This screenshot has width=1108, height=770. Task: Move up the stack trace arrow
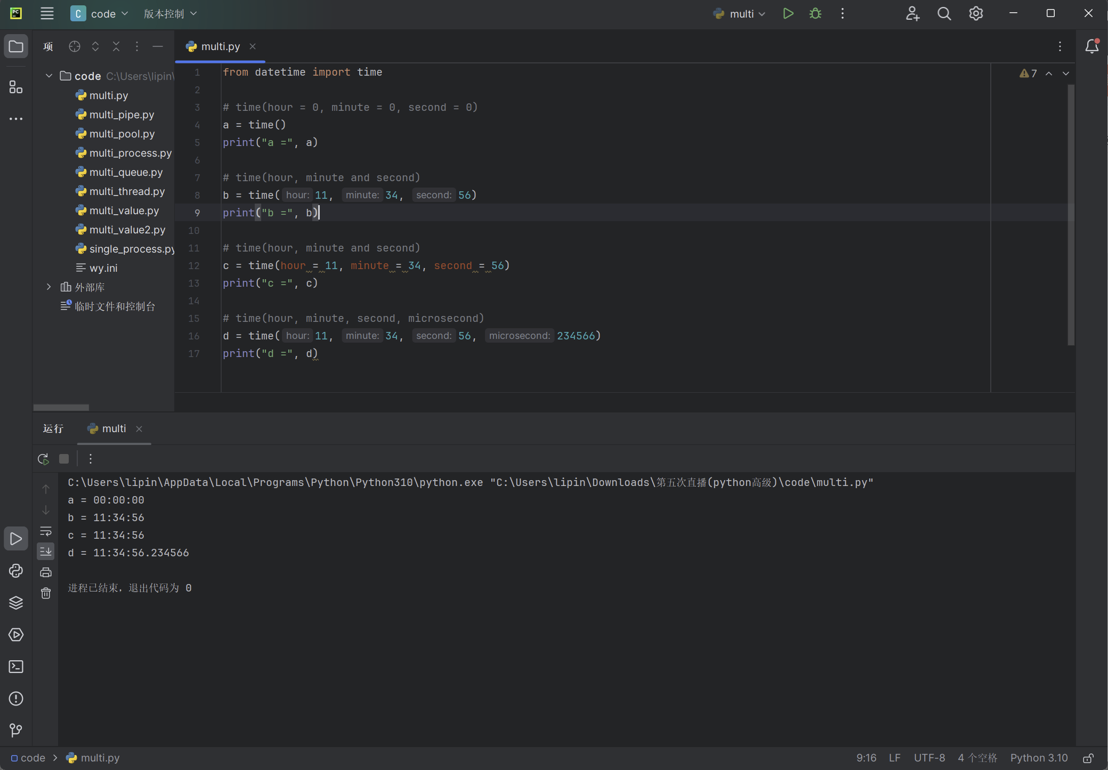click(x=46, y=489)
